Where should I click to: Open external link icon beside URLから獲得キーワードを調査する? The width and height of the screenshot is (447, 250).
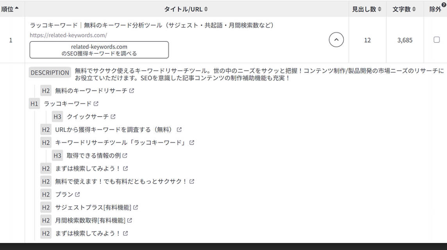[x=179, y=130]
